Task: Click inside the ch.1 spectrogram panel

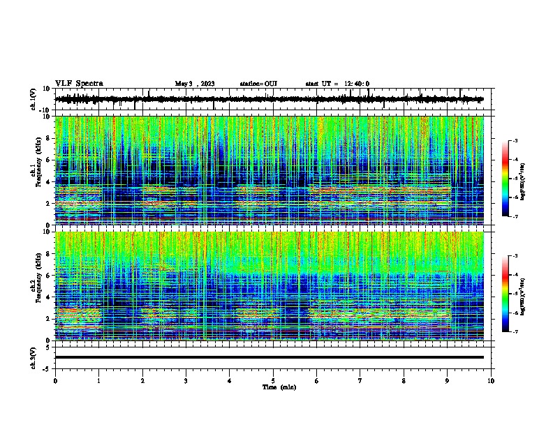Action: pyautogui.click(x=270, y=170)
